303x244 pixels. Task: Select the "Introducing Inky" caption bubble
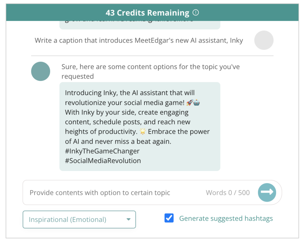(140, 126)
